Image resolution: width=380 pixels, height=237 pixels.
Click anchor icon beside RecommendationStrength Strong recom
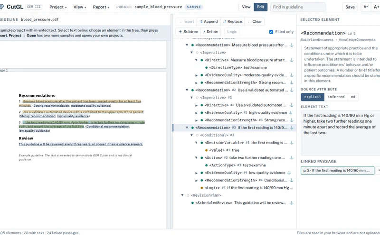[x=292, y=82]
